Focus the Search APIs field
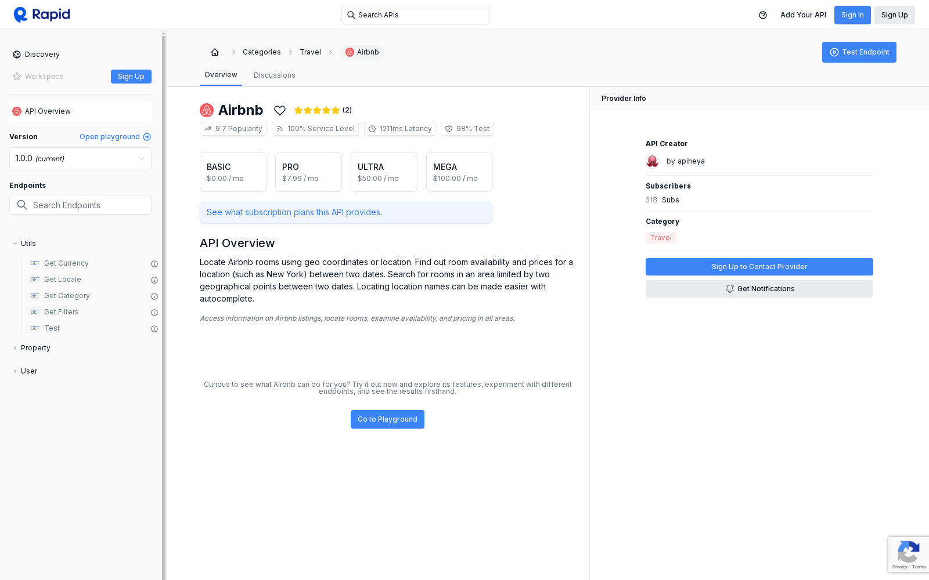929x580 pixels. 416,15
